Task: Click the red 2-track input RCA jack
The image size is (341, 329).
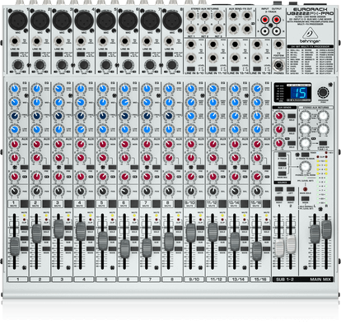Action: (x=264, y=20)
